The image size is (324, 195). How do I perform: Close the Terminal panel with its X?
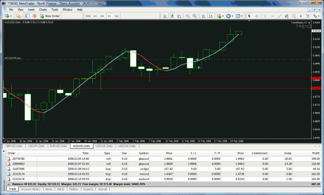pos(4,151)
